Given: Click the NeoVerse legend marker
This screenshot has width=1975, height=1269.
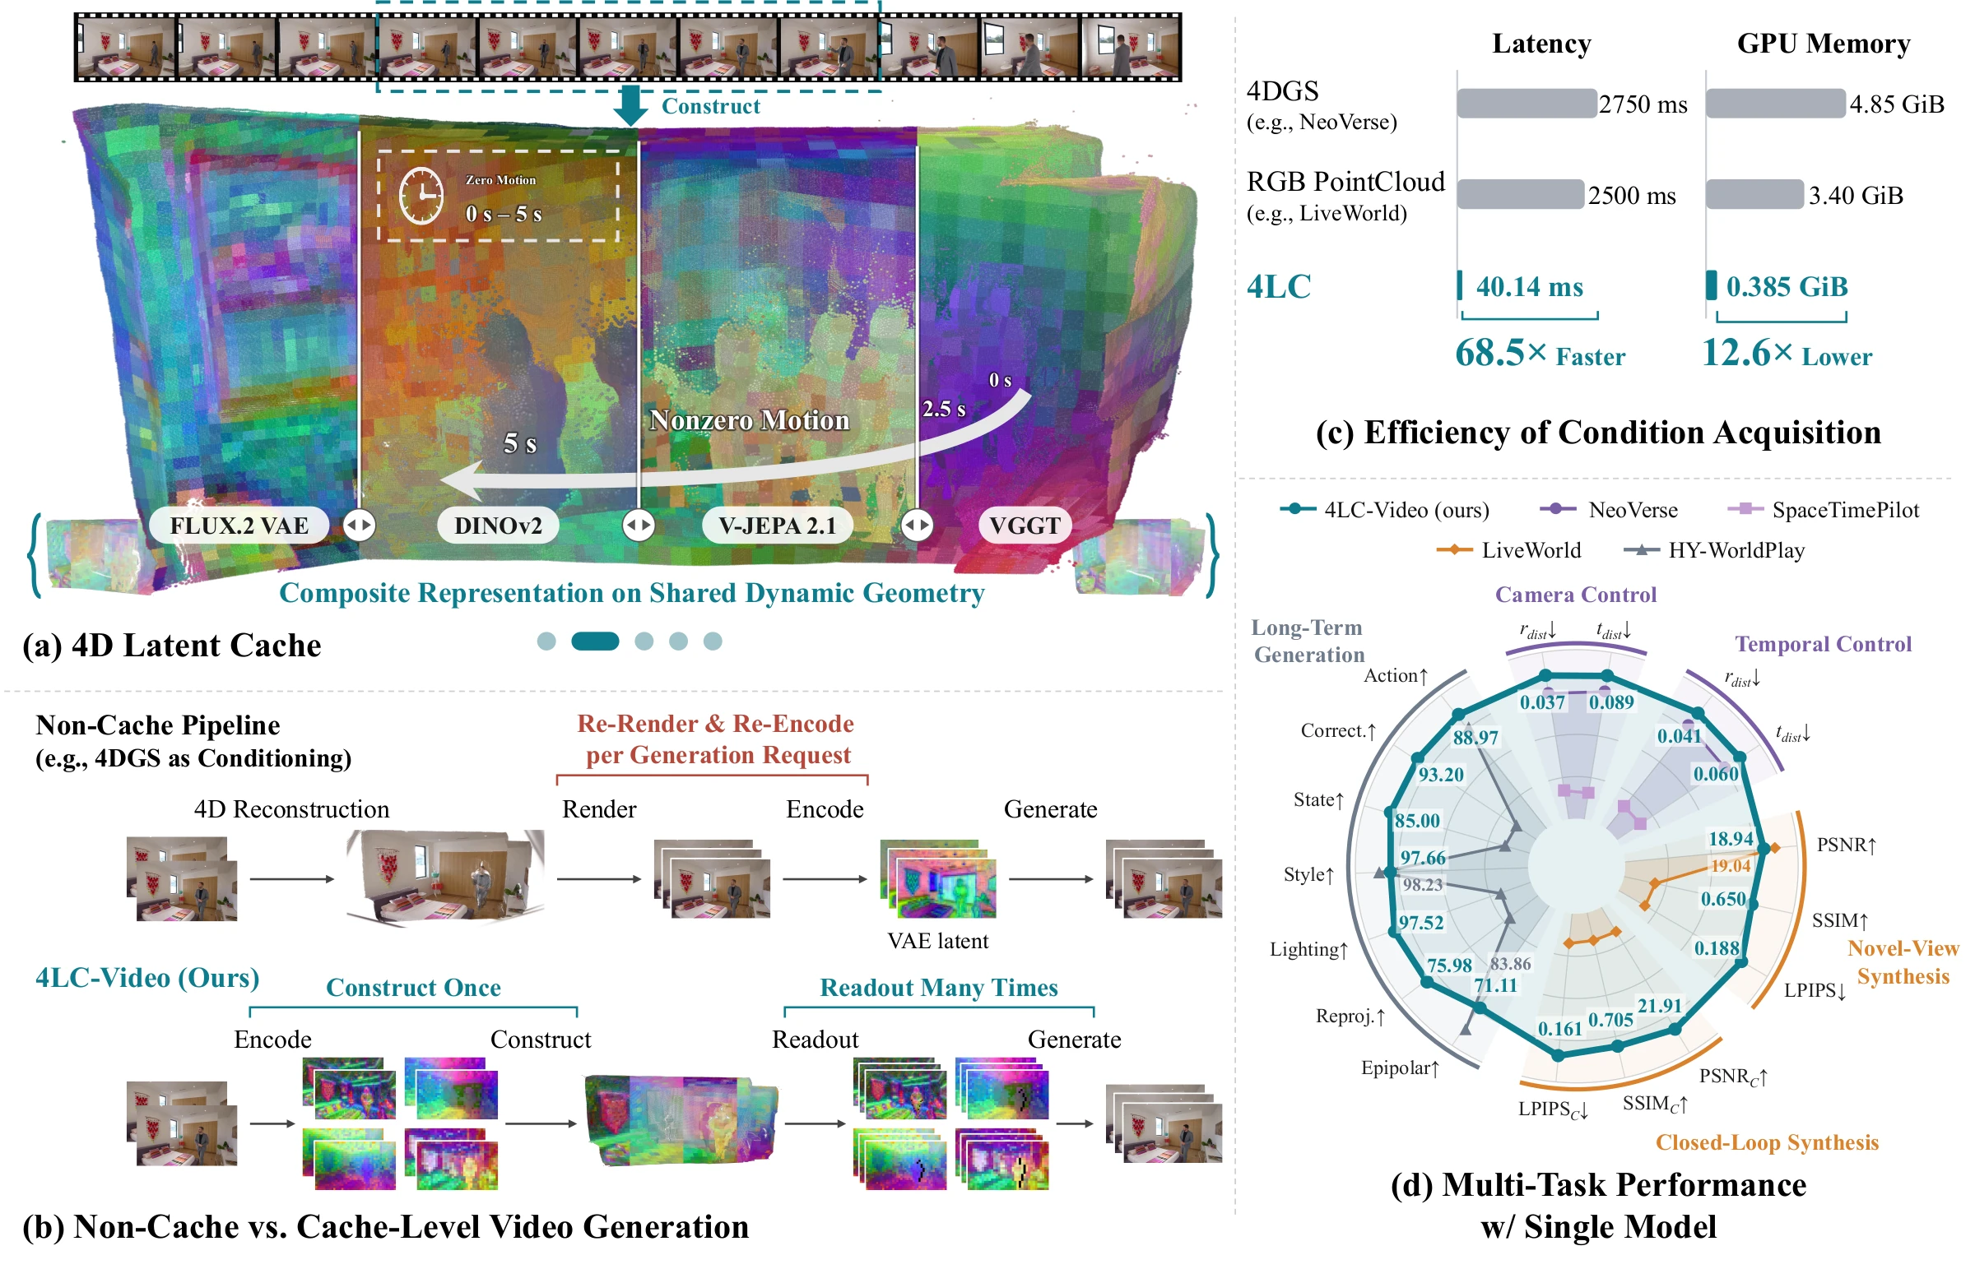Looking at the screenshot, I should coord(1558,509).
